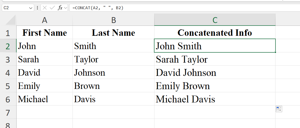Click the vertical dots name box resize handle
The image size is (300, 128).
tap(38, 8)
